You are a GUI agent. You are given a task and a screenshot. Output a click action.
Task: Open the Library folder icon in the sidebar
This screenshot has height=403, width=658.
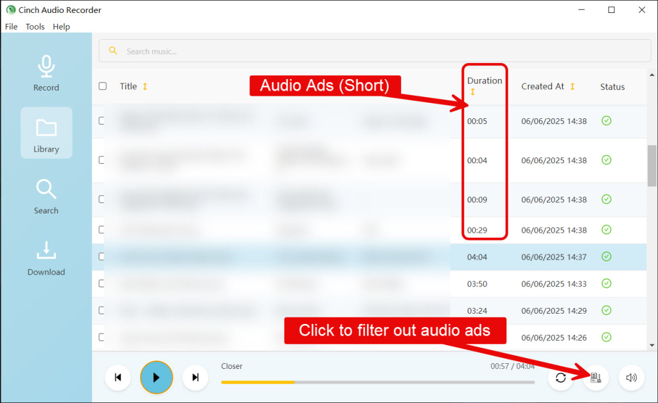coord(46,133)
